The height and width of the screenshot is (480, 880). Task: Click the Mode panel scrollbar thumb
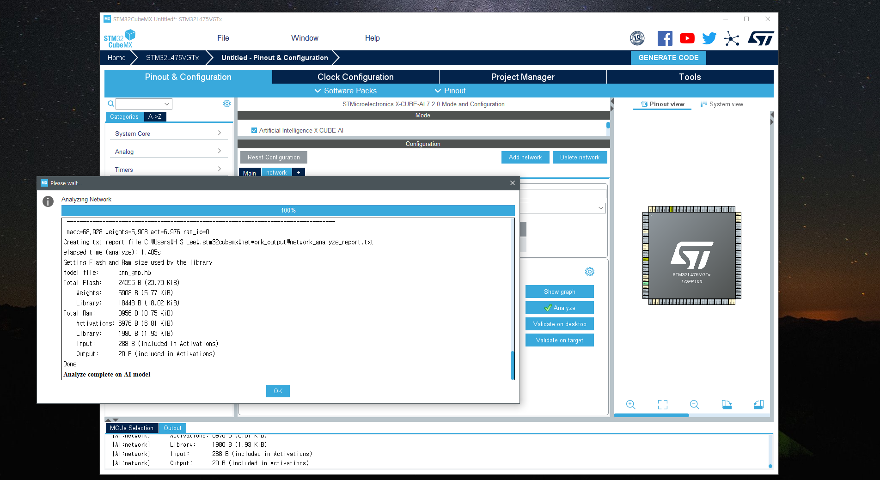click(x=608, y=125)
